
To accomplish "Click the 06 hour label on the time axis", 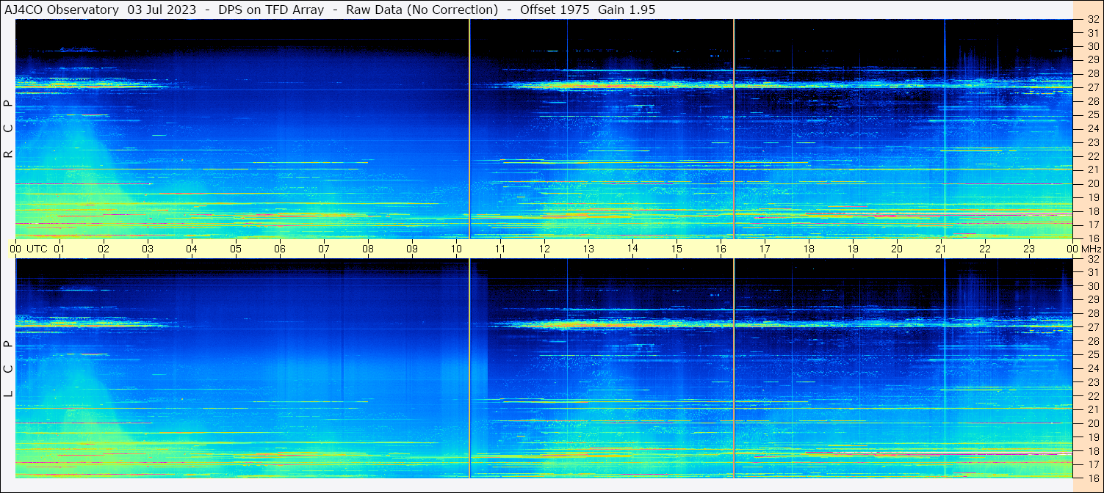I will (280, 249).
